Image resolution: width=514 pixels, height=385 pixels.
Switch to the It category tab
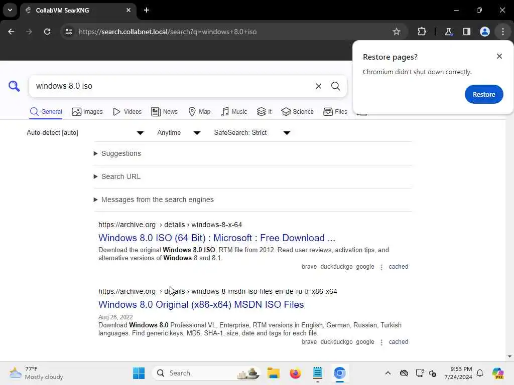tap(264, 112)
